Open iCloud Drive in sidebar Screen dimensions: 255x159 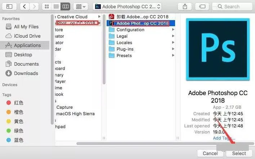coord(25,36)
